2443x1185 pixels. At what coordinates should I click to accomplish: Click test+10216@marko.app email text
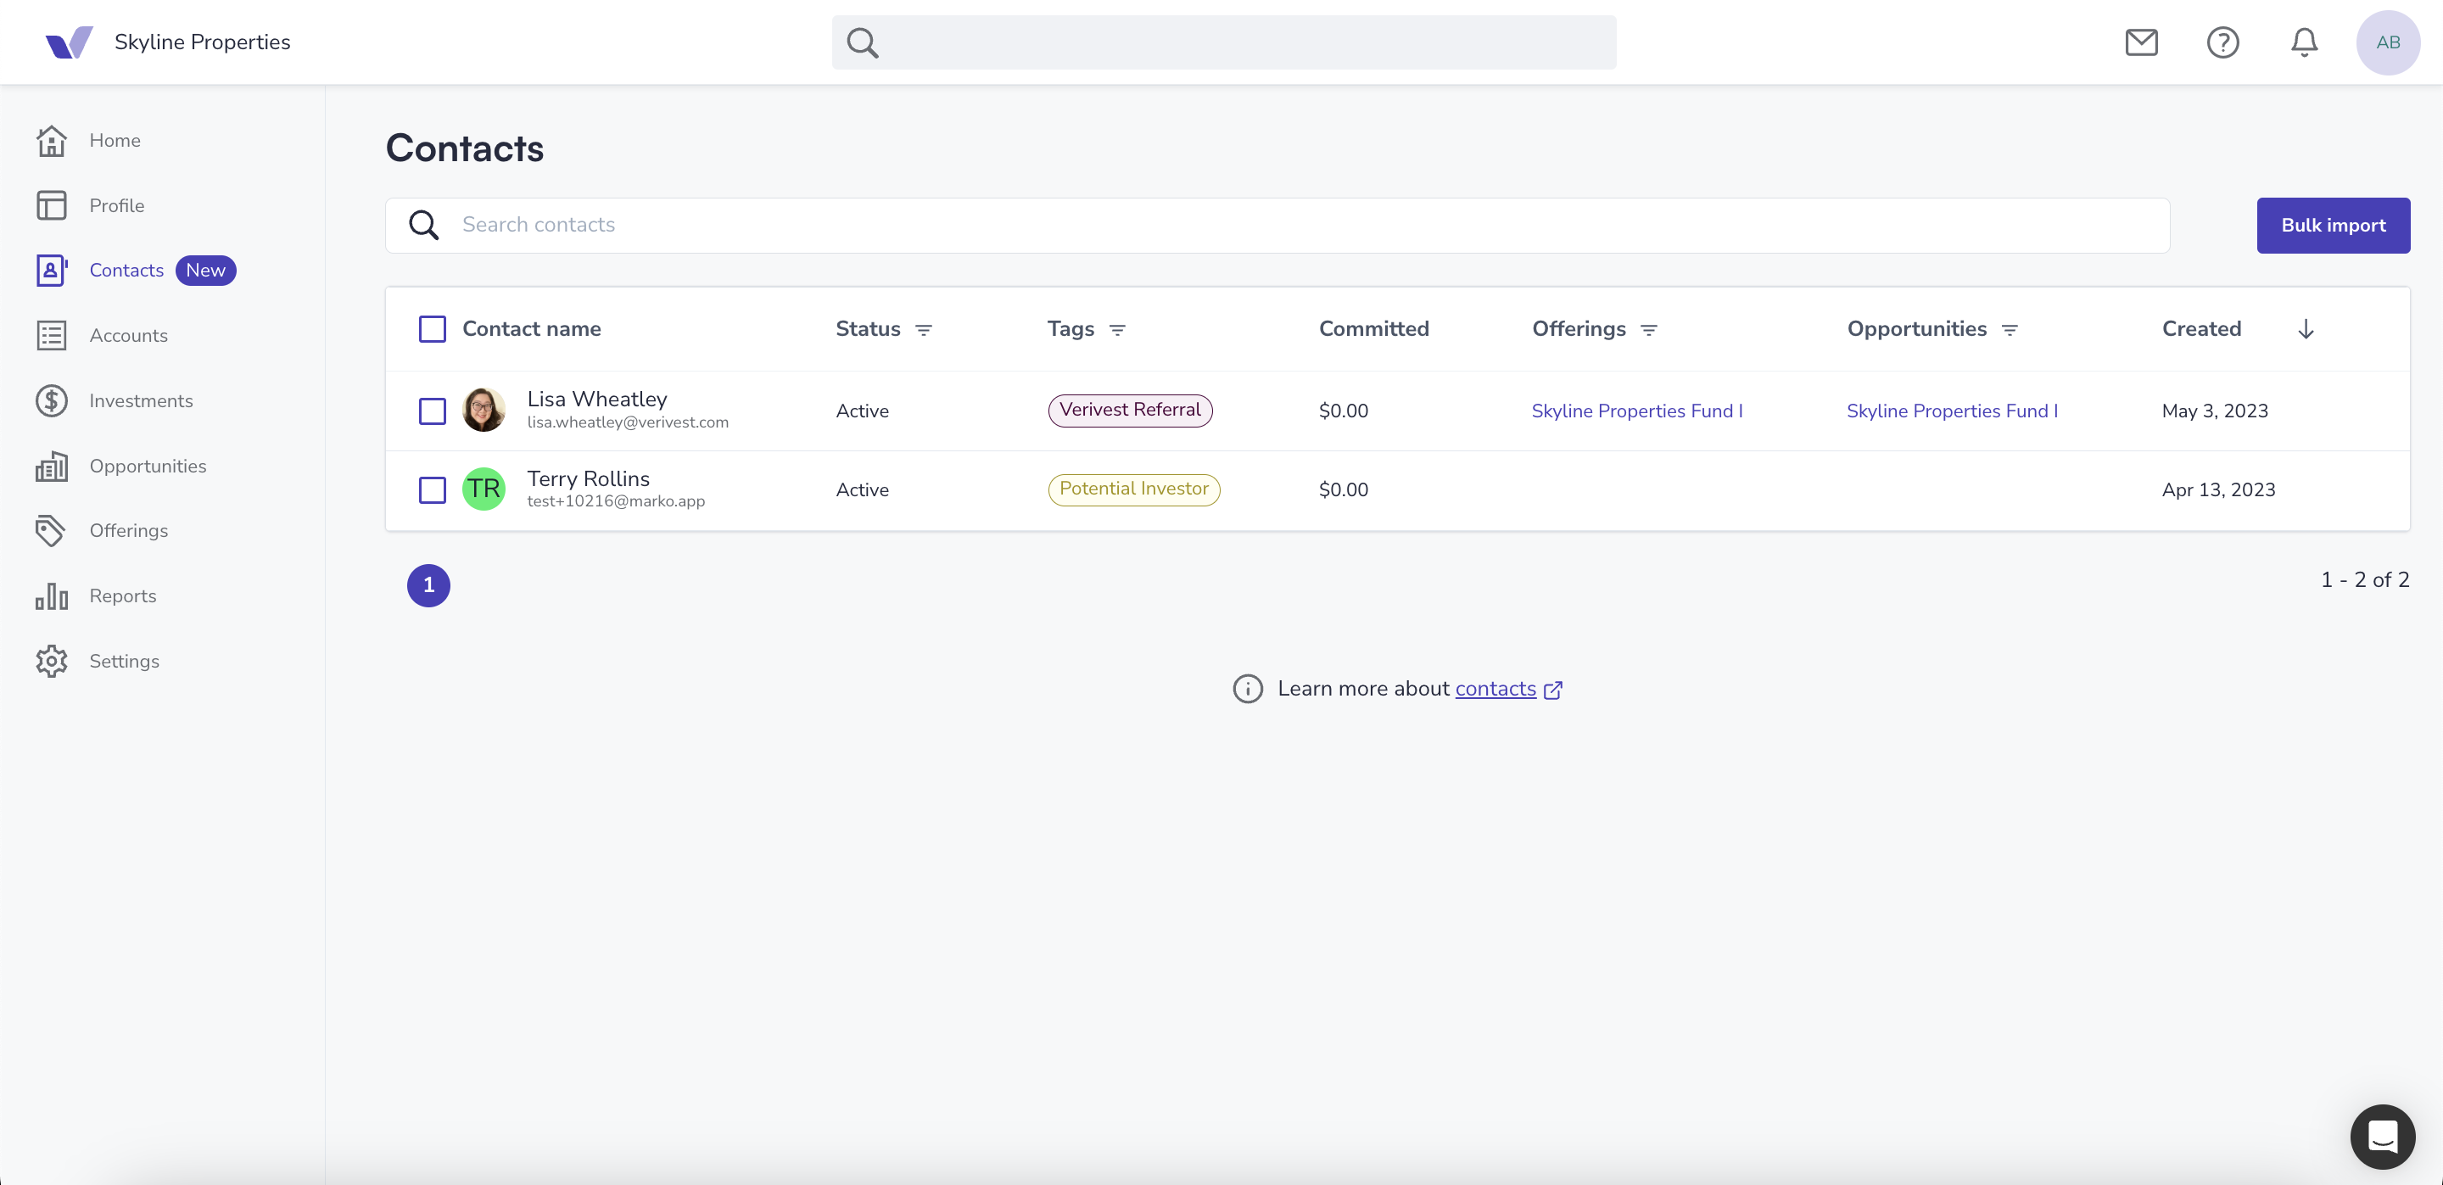tap(617, 501)
